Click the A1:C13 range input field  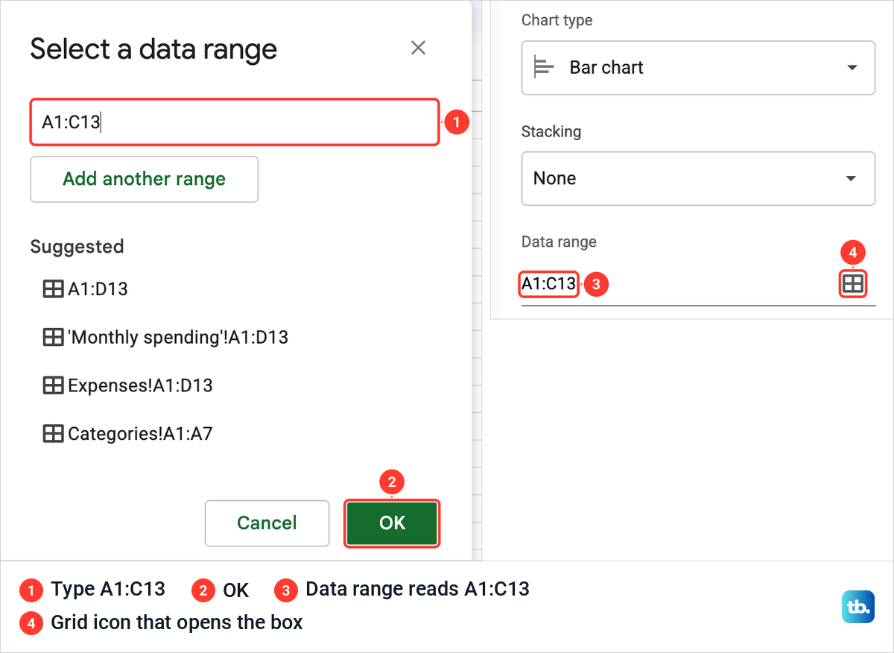tap(235, 122)
